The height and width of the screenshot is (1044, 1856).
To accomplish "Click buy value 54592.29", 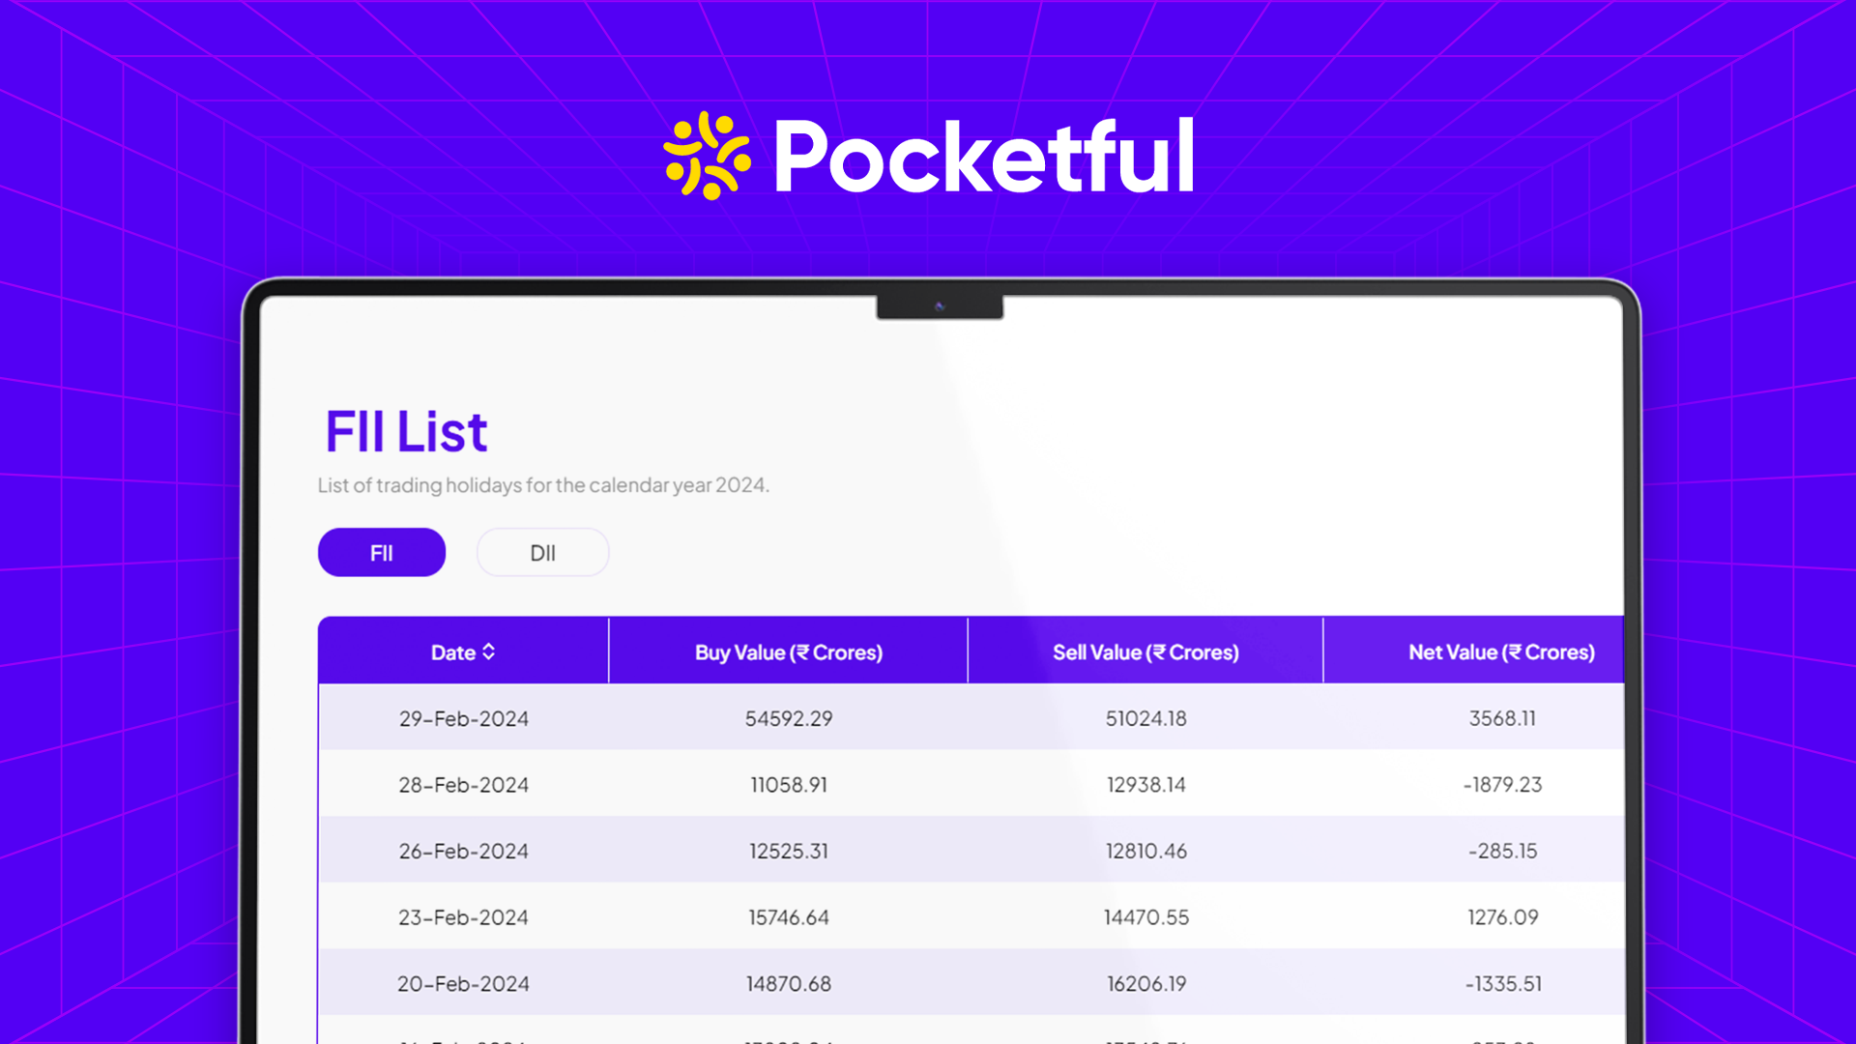I will [788, 719].
